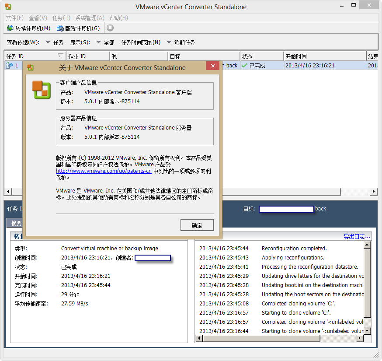Screen dimensions: 382x361
Task: Open the 帮助(H) menu
Action: pyautogui.click(x=118, y=18)
